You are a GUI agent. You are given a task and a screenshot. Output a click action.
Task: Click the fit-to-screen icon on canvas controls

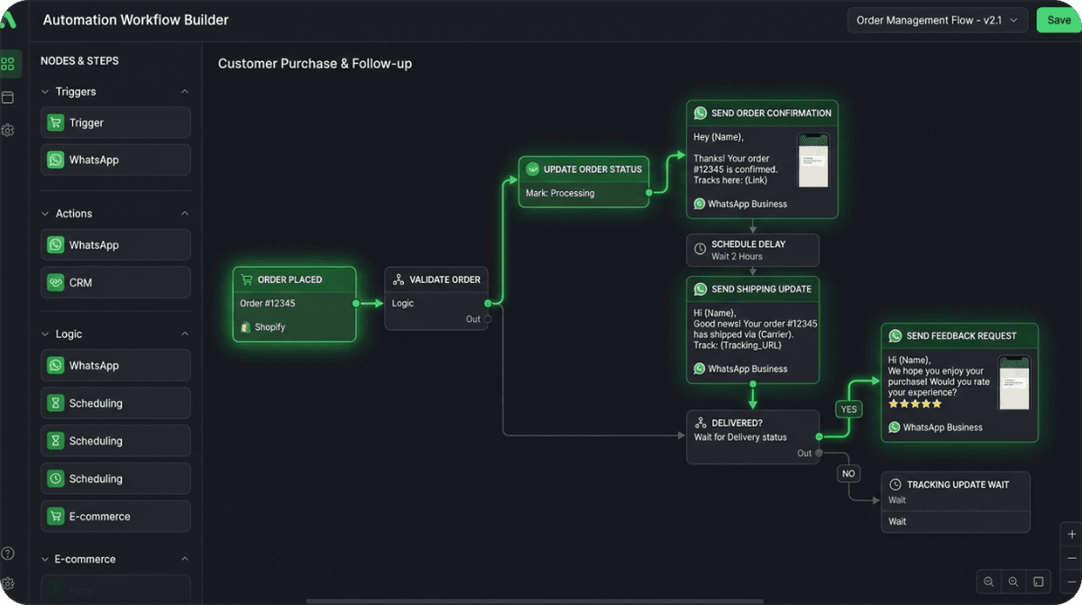click(1039, 582)
